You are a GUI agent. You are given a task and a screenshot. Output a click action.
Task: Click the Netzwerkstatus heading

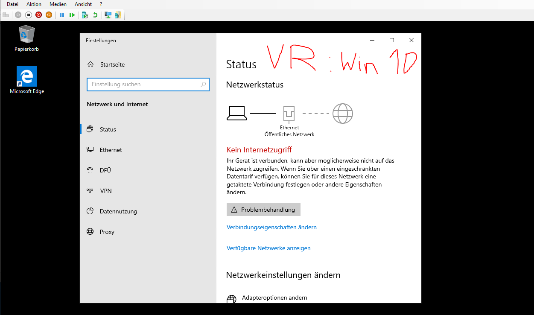tap(255, 85)
